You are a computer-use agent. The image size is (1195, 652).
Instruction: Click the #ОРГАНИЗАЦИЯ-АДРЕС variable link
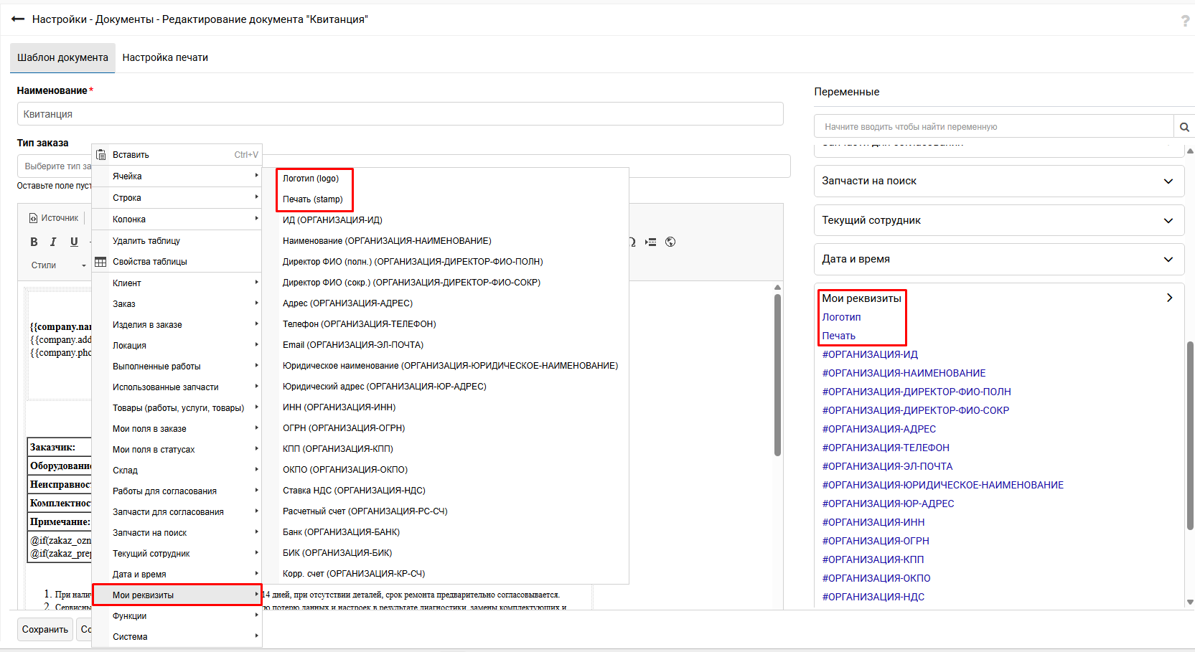(x=878, y=429)
